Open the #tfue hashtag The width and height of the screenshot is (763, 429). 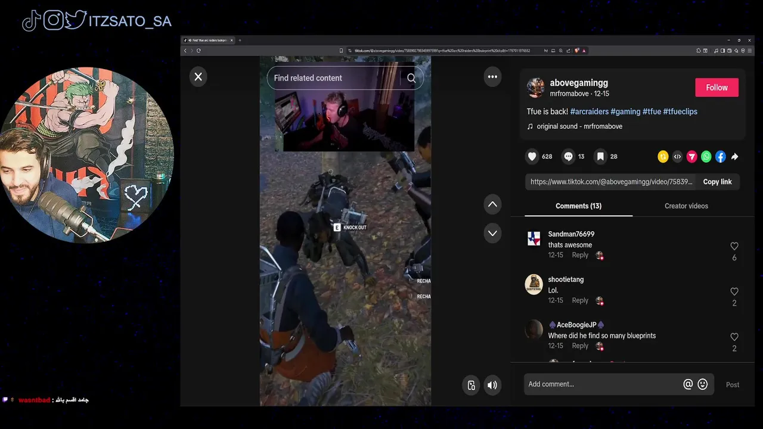(652, 111)
